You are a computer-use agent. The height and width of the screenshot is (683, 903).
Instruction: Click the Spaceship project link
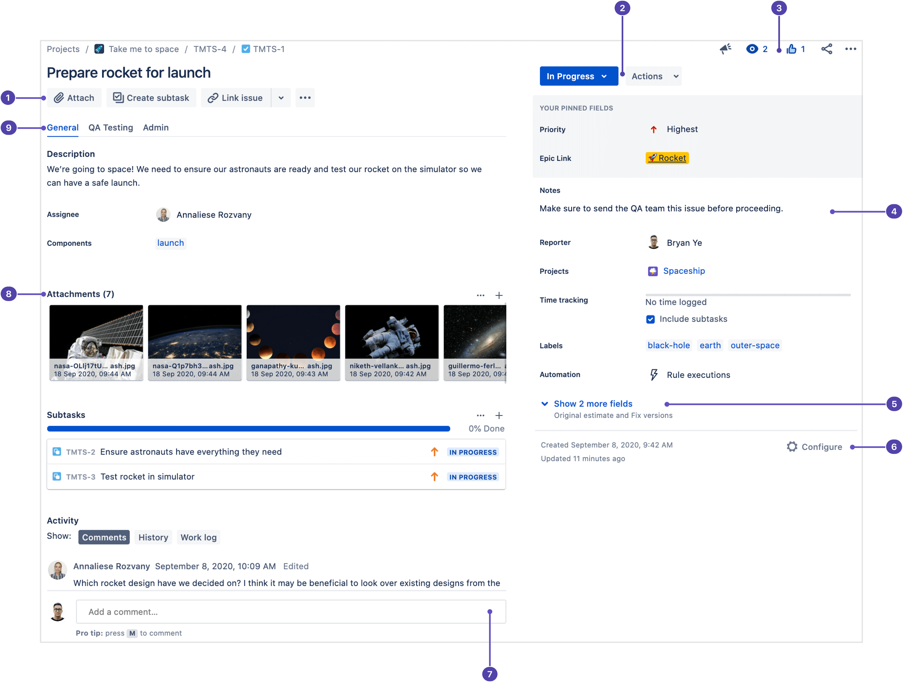click(686, 271)
